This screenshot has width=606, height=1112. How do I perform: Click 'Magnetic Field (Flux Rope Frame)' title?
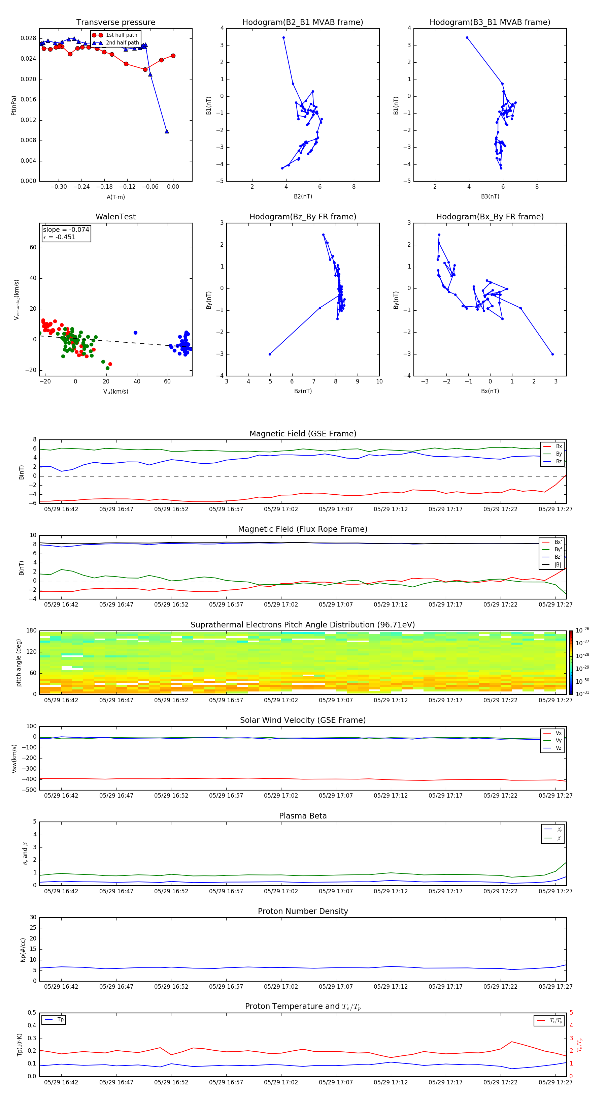coord(303,529)
